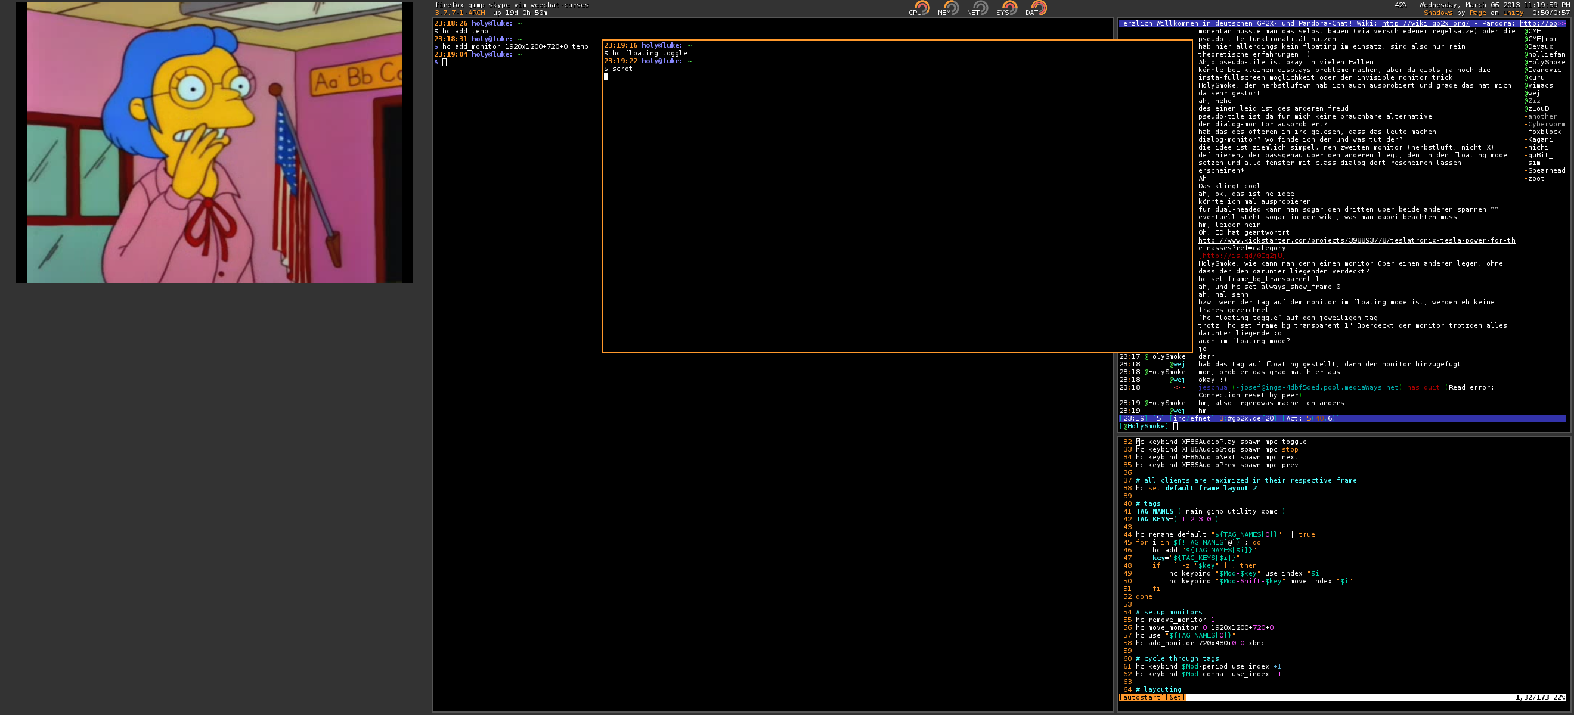Viewport: 1574px width, 715px height.
Task: Click 'hc add_monitor 1920x1200+720+0 temp' command line
Action: click(x=515, y=46)
